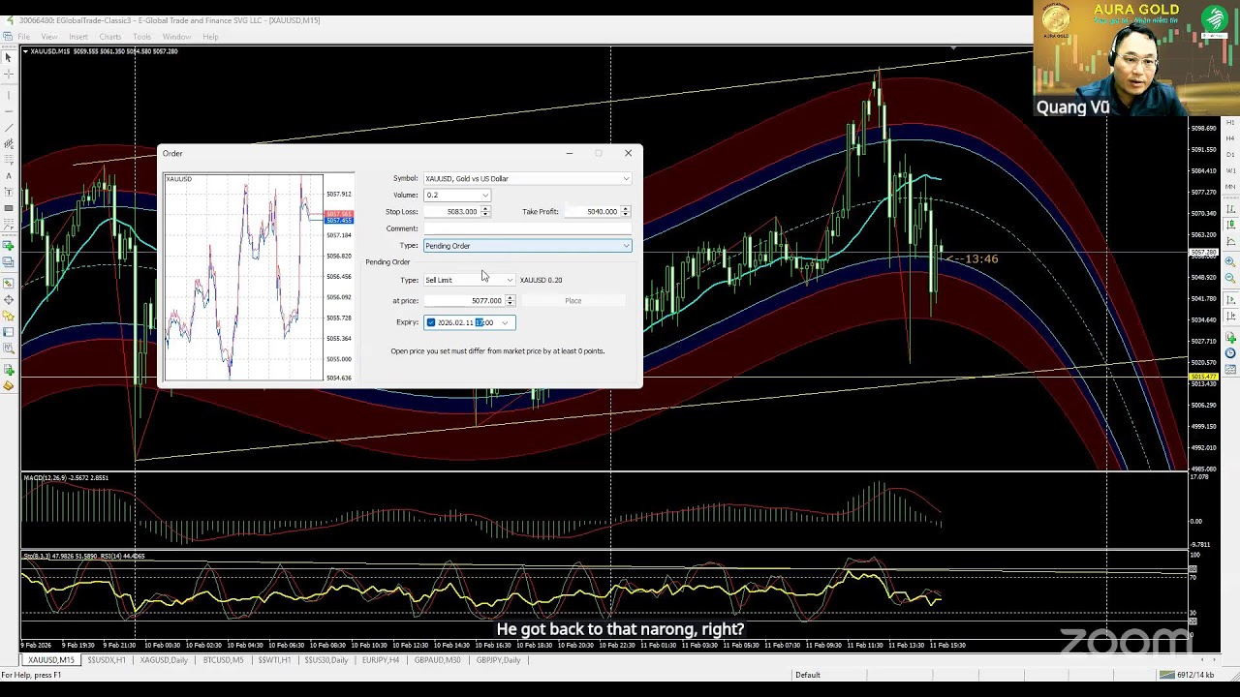The image size is (1240, 697).
Task: Switch chart to candlestick mode
Action: [x=1231, y=226]
